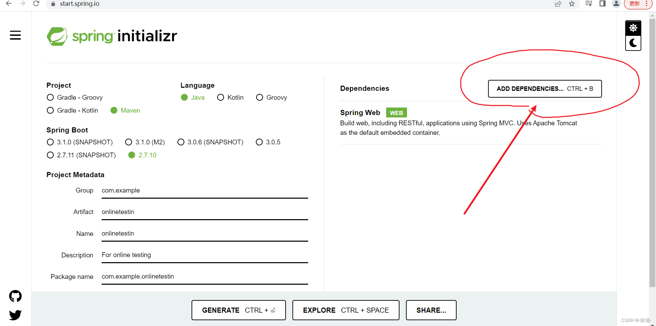Share page via address bar share icon
The image size is (656, 326).
(558, 4)
